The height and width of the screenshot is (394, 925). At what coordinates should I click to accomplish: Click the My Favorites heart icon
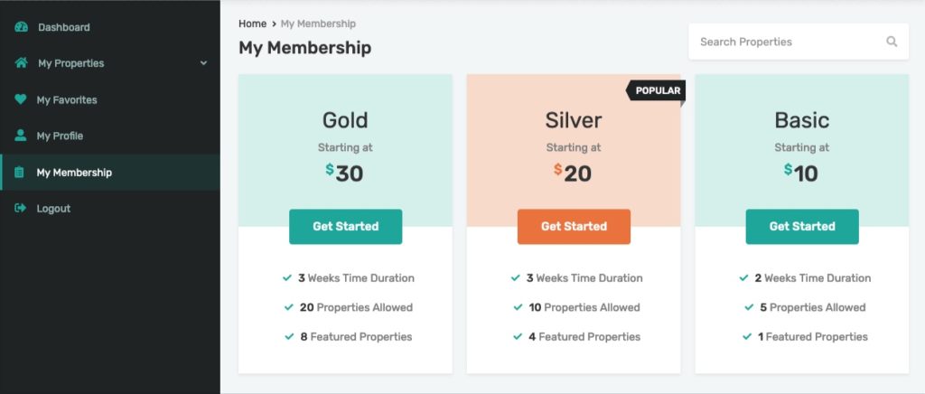21,99
